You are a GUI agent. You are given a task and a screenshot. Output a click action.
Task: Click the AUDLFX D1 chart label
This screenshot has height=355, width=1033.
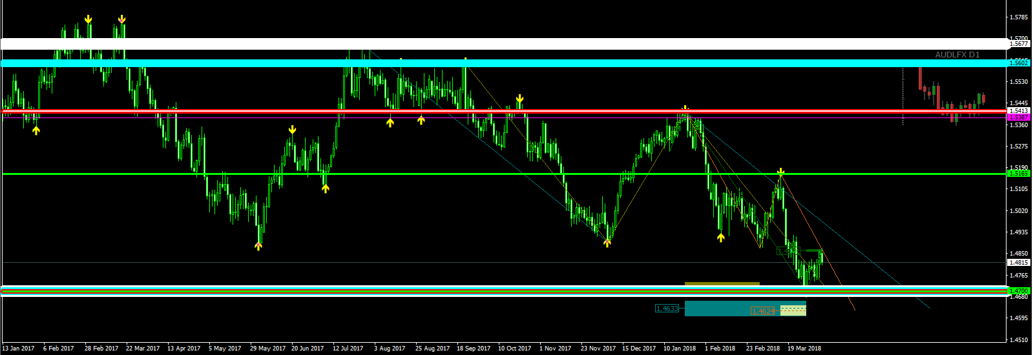click(x=957, y=55)
